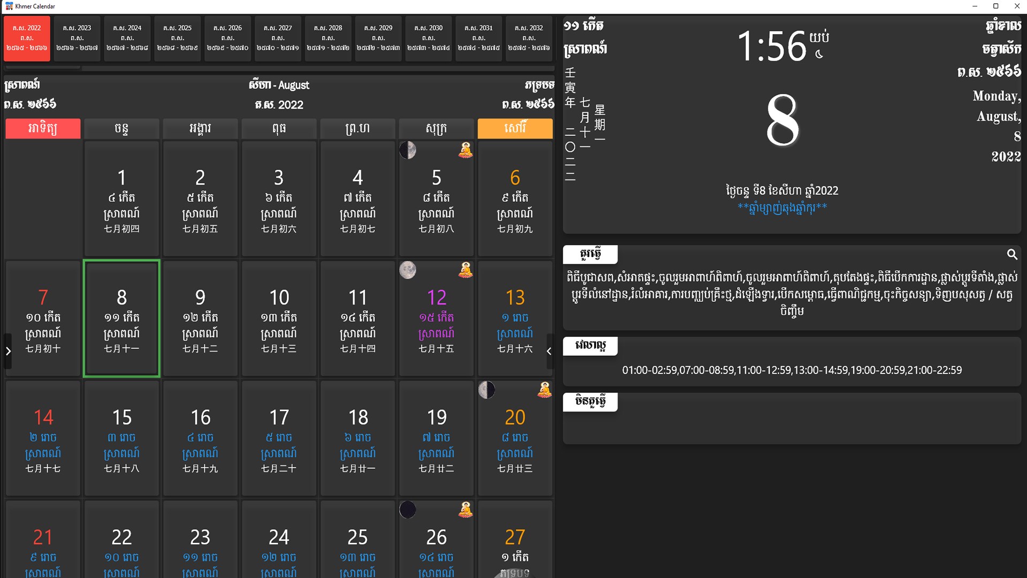Click the horizontal scrollbar under the year tabs

[x=43, y=67]
